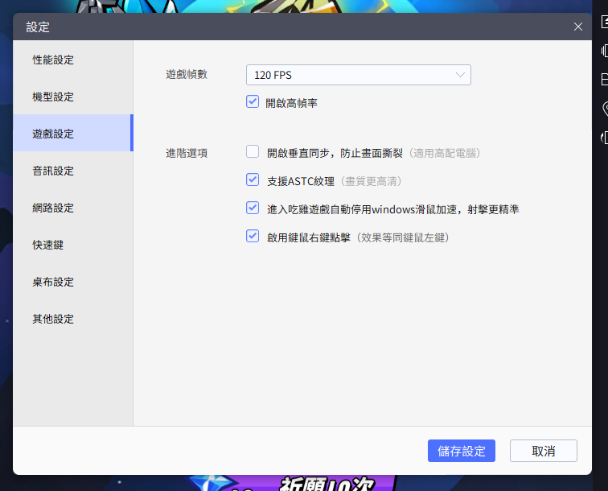Toggle the 支援ASTC紋理 checkbox
This screenshot has height=491, width=608.
click(x=253, y=179)
